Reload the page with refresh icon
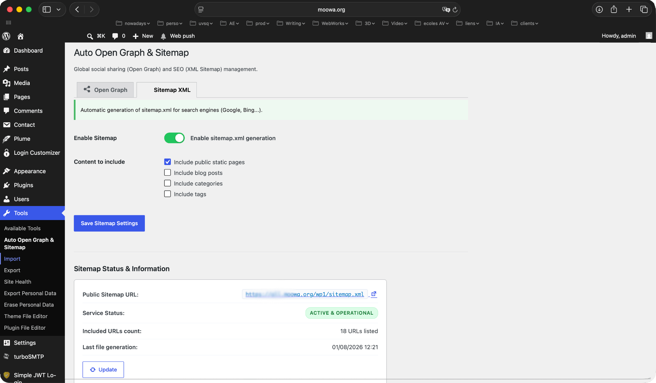 (x=455, y=10)
